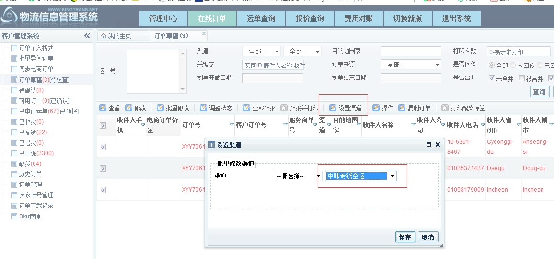Click the 打印配货标签 print label icon
The image size is (554, 259).
point(445,108)
